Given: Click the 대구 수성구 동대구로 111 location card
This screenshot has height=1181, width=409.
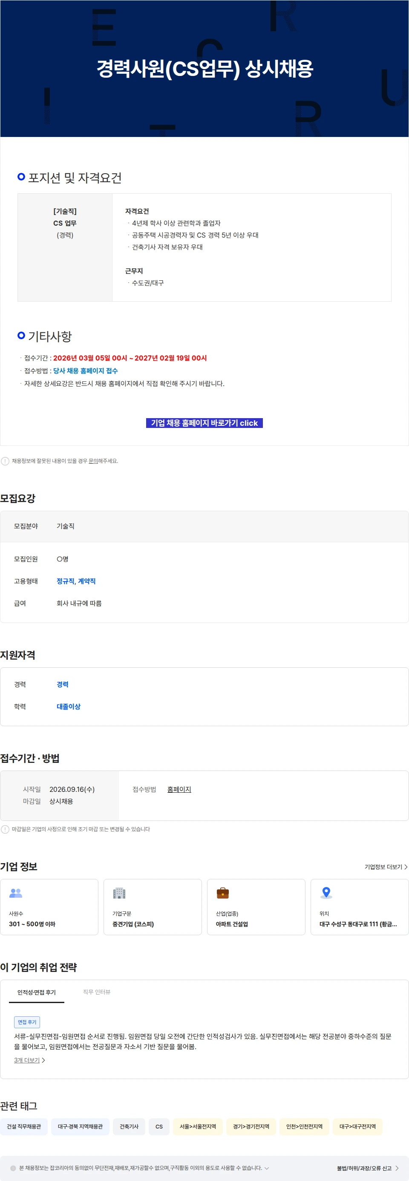Looking at the screenshot, I should click(360, 907).
